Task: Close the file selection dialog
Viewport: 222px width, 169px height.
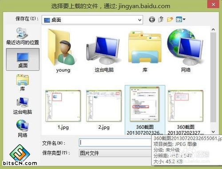Action: tap(213, 4)
